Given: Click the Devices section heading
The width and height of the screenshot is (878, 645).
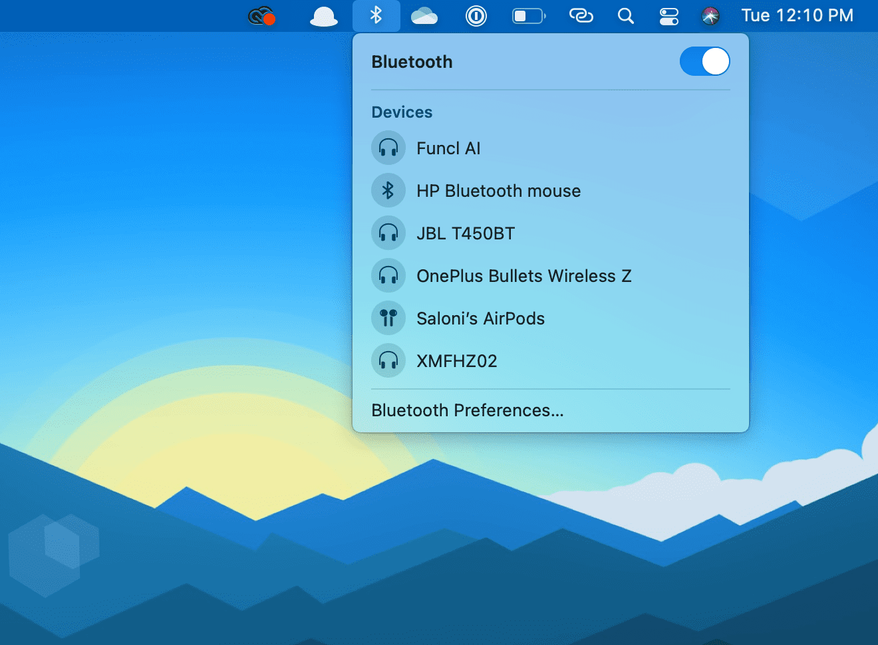Looking at the screenshot, I should pos(402,112).
